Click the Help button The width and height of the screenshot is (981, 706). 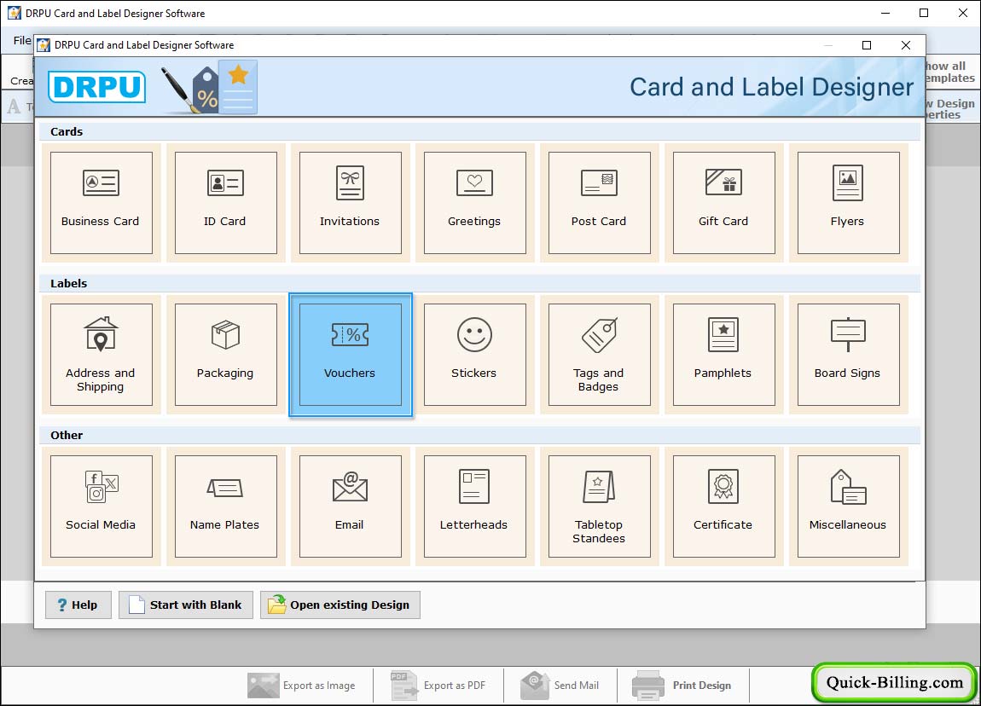point(78,605)
